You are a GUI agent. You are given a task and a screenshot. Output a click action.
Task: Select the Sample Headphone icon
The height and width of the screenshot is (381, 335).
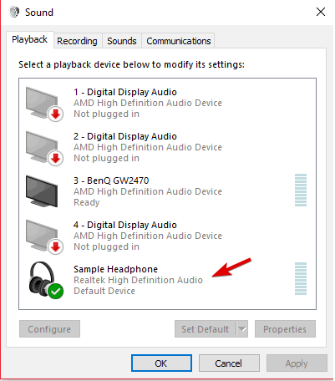point(45,280)
